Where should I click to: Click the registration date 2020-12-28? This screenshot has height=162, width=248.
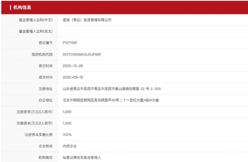[x=73, y=66]
